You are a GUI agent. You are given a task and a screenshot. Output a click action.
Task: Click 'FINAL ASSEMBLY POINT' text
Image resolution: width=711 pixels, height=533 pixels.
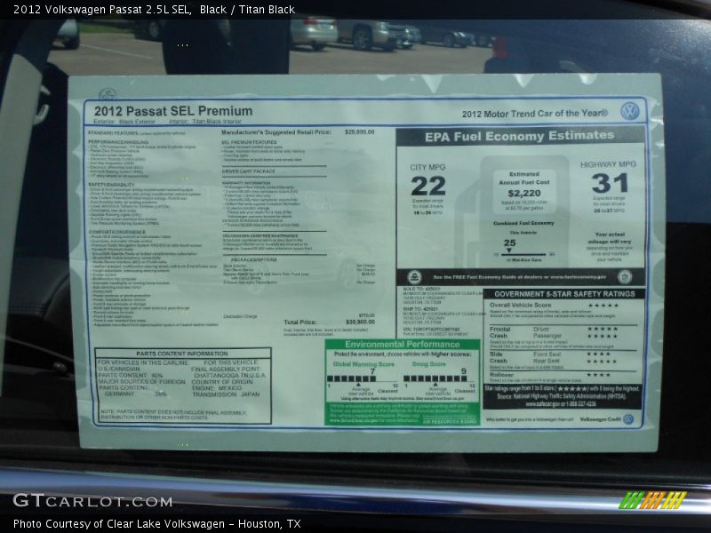226,369
